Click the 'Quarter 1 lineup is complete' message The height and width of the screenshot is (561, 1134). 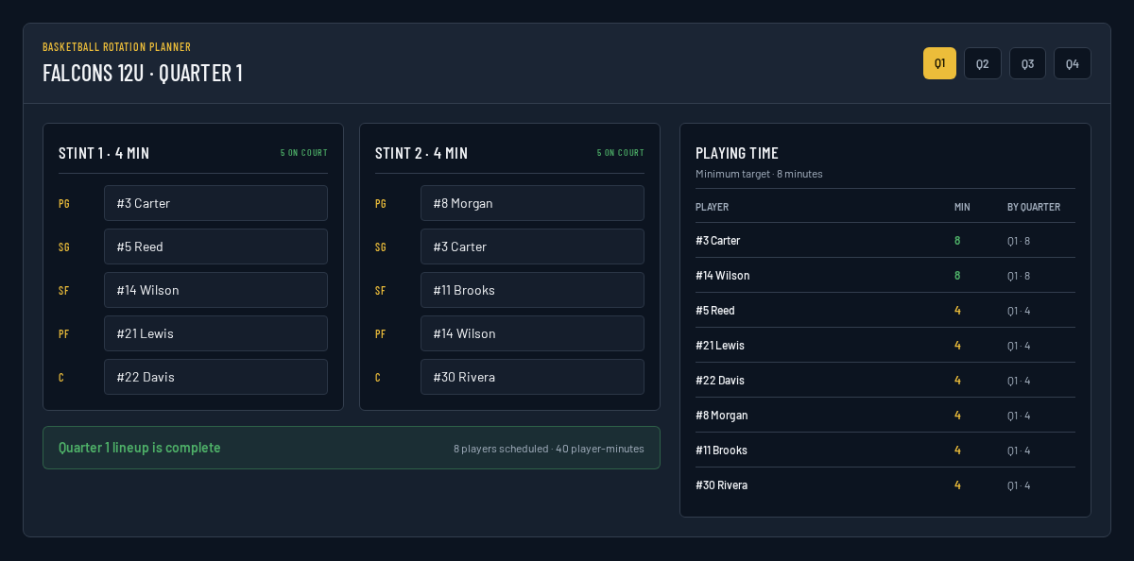point(140,448)
